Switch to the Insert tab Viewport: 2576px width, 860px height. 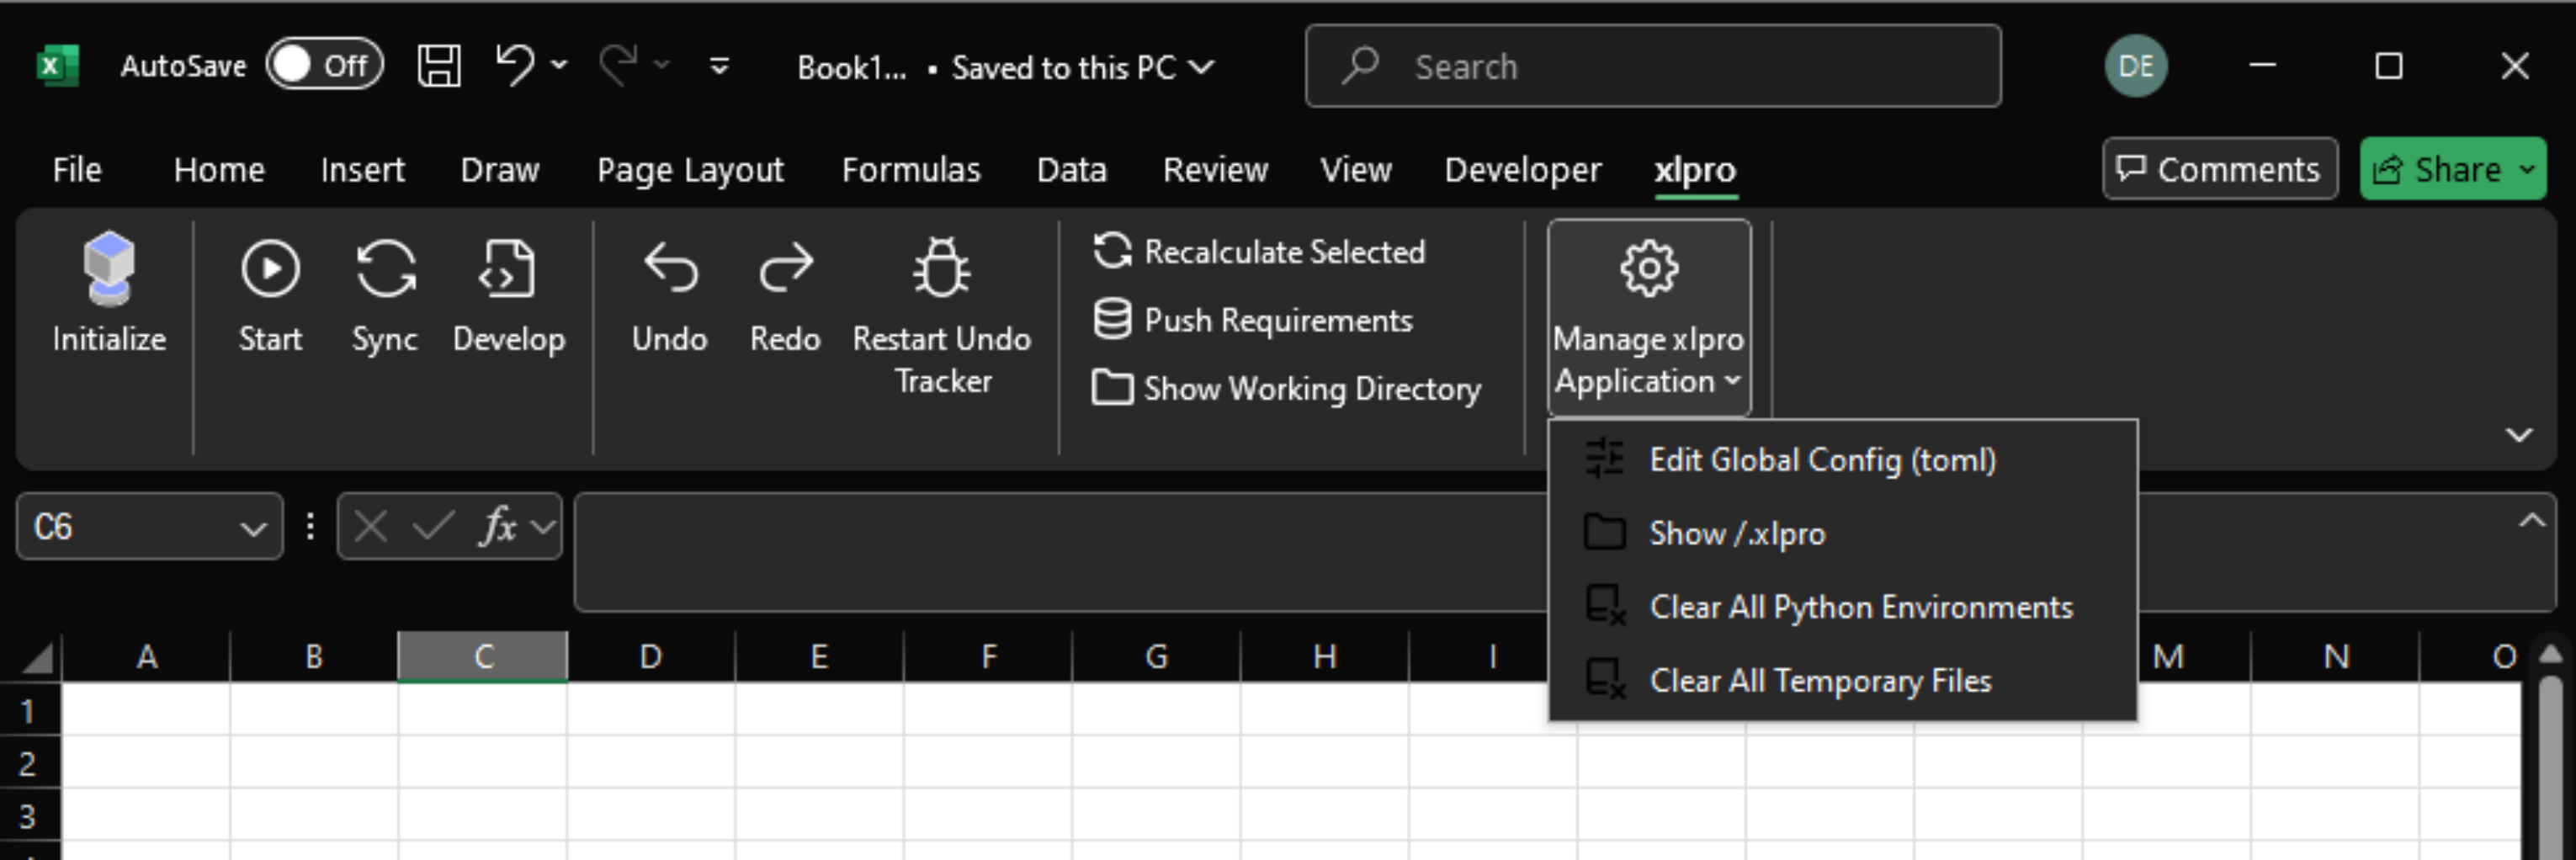click(x=362, y=169)
